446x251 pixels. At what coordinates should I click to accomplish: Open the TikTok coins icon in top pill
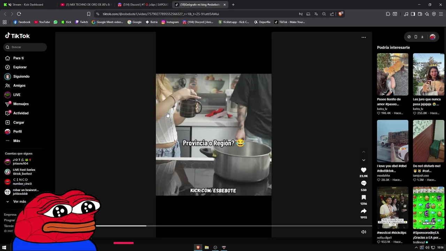click(409, 37)
